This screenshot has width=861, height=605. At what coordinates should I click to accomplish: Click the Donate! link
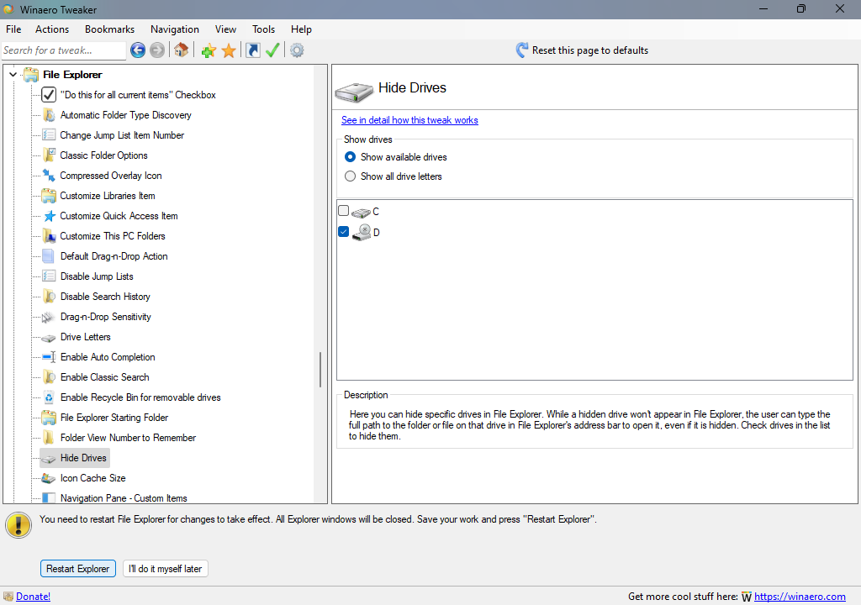coord(34,597)
